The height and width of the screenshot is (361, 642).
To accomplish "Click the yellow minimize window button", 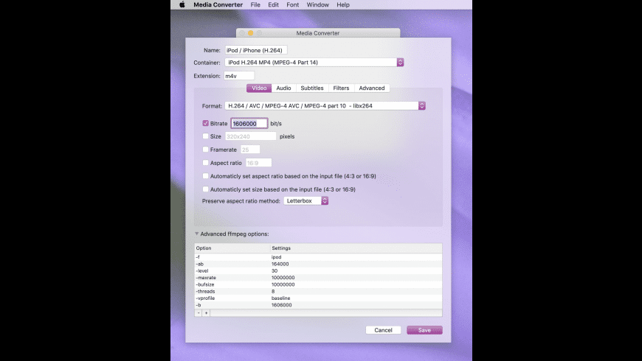I will tap(251, 32).
